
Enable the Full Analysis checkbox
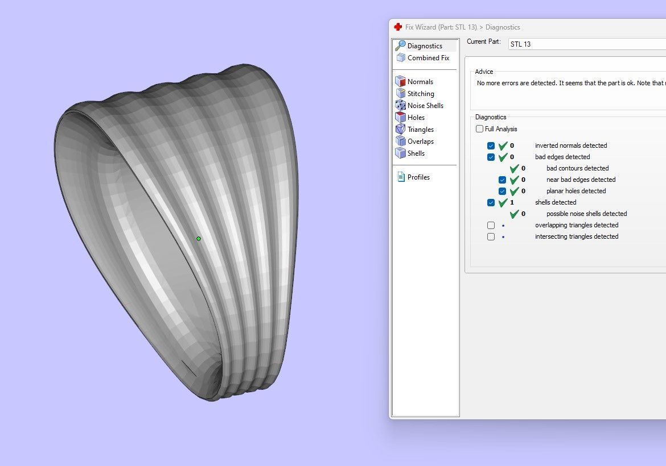tap(479, 129)
